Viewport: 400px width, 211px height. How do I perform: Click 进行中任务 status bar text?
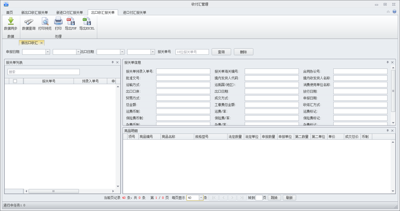(x=14, y=205)
